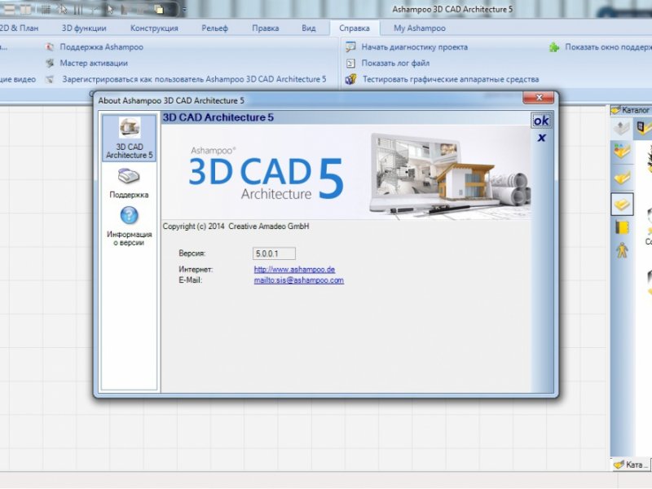
Task: Open Информация о версии section
Action: (129, 227)
